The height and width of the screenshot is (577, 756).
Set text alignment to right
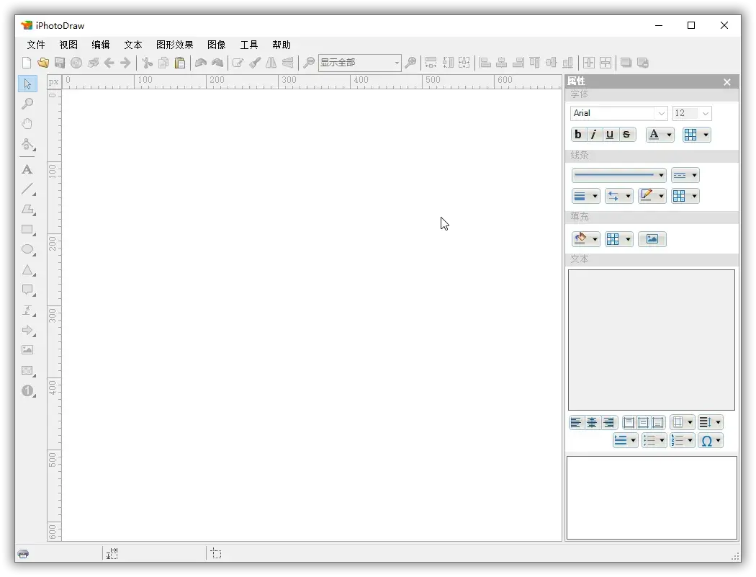click(609, 423)
